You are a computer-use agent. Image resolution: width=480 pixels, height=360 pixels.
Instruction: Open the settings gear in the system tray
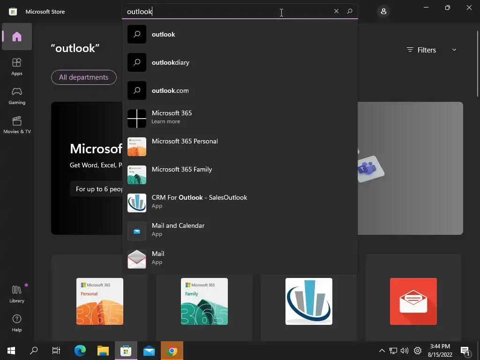418,351
